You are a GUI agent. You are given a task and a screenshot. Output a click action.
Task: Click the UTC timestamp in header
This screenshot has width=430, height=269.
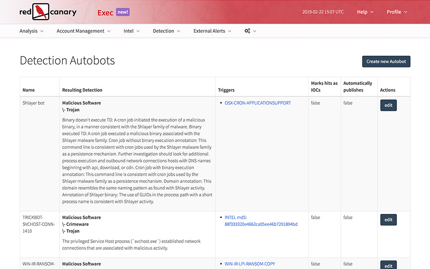[x=323, y=12]
